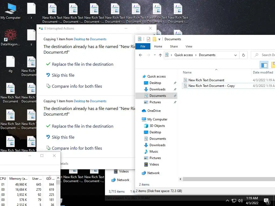Image resolution: width=275 pixels, height=206 pixels.
Task: Click the horizontal scrollbar left arrow
Action: pyautogui.click(x=180, y=179)
